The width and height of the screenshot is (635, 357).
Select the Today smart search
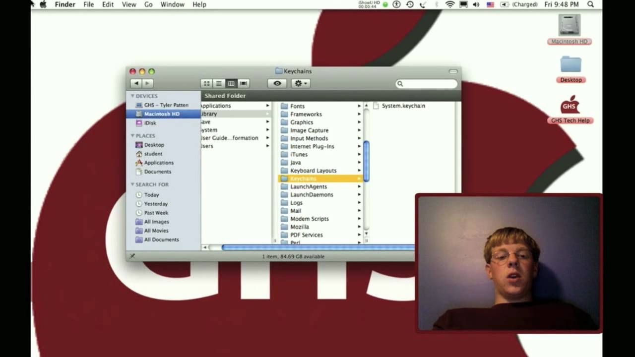pyautogui.click(x=163, y=195)
